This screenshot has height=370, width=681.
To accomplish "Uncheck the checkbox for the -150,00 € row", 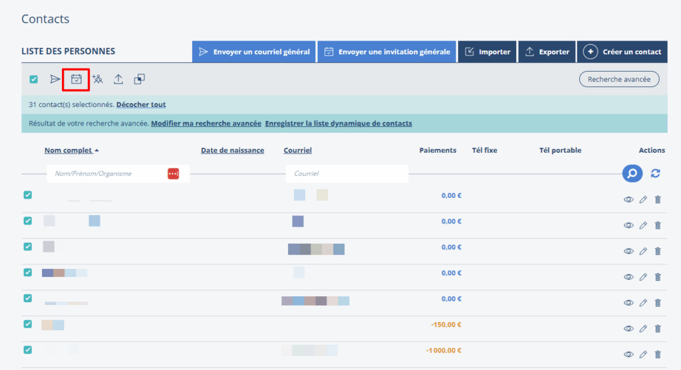I will point(28,324).
